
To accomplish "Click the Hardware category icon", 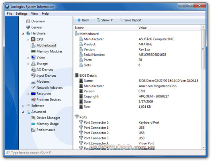I will tap(28, 33).
